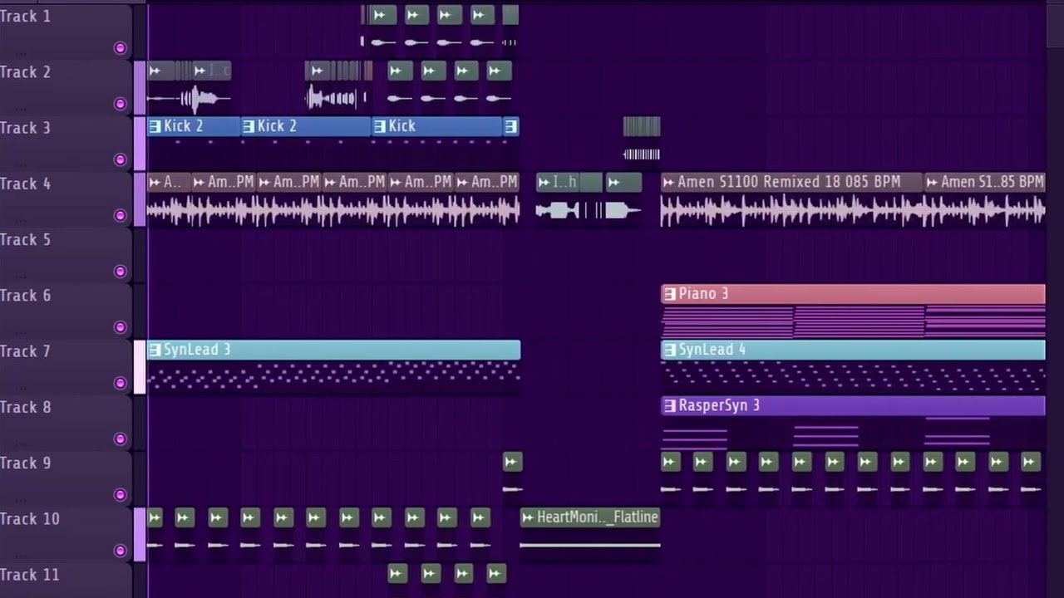1064x598 pixels.
Task: Open the RasperSyn 3 clip menu icon
Action: click(x=669, y=405)
